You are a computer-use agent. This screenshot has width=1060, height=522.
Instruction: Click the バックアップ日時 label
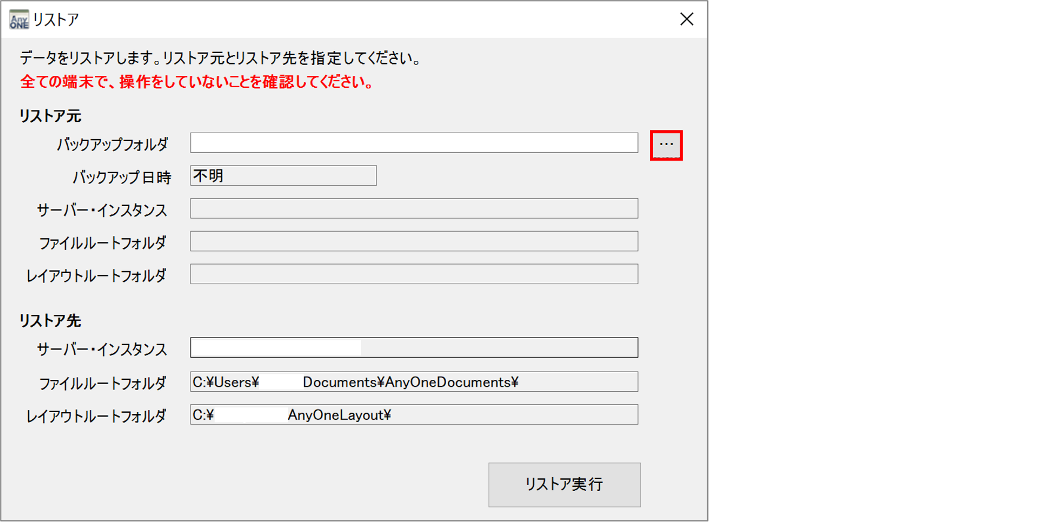(122, 177)
